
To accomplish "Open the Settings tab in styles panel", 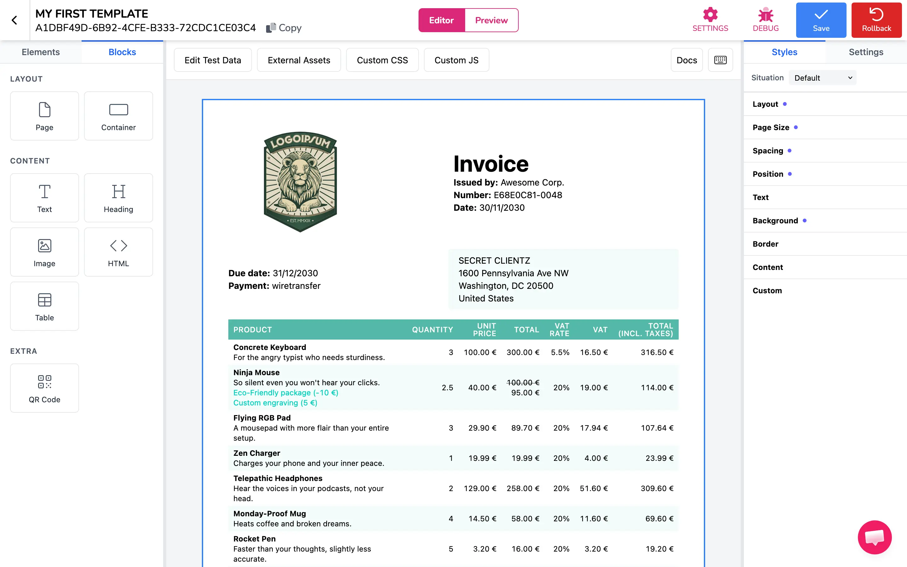I will pyautogui.click(x=866, y=52).
